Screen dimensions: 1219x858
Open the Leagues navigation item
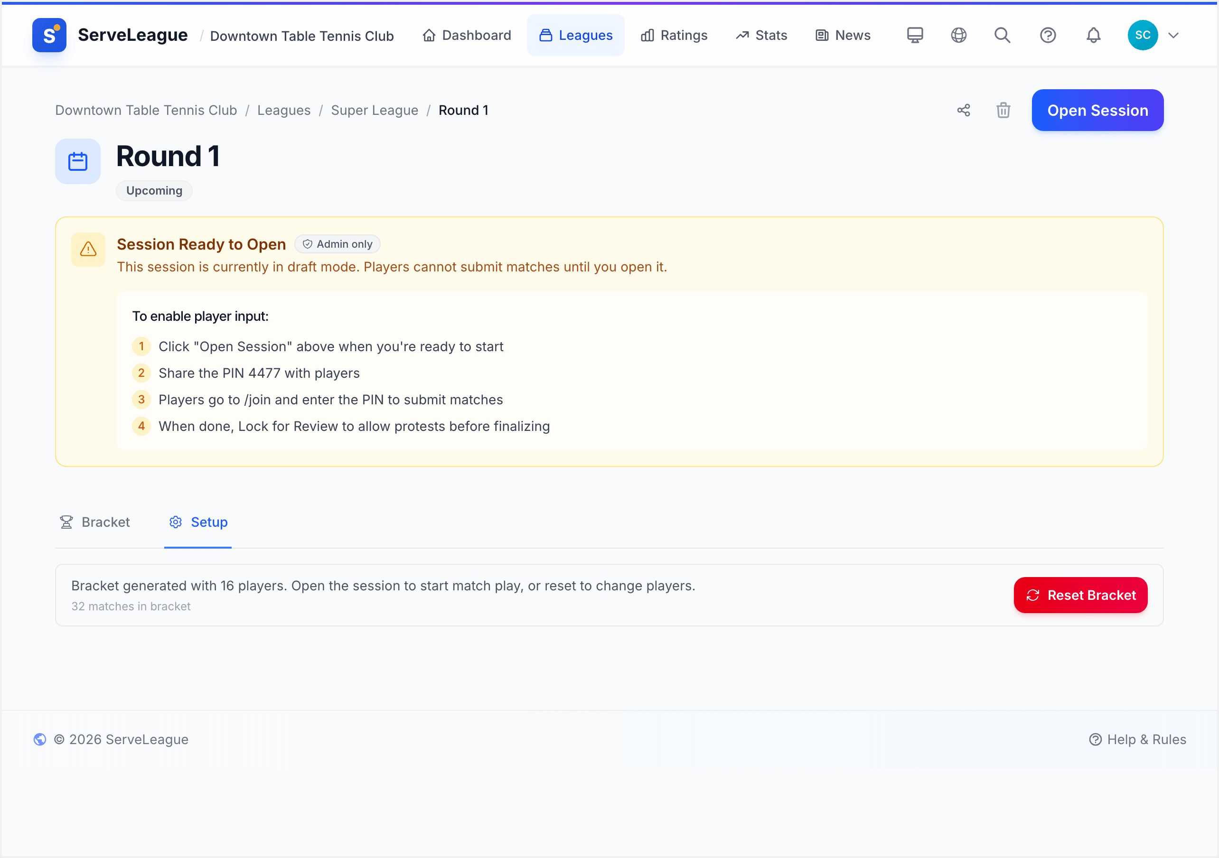point(575,35)
